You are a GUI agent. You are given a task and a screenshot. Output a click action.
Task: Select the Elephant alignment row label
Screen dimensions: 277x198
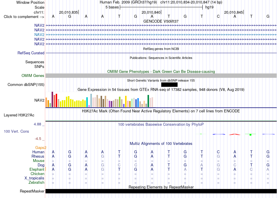37,169
